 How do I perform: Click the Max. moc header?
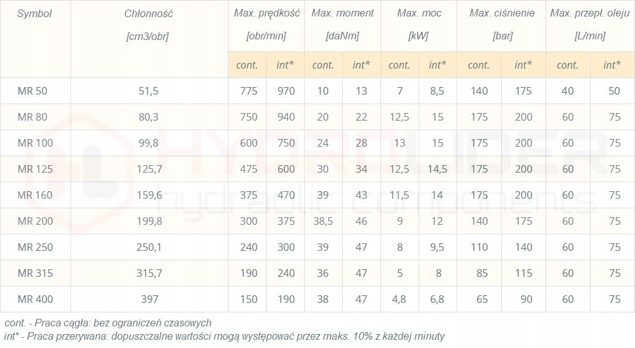click(x=419, y=13)
